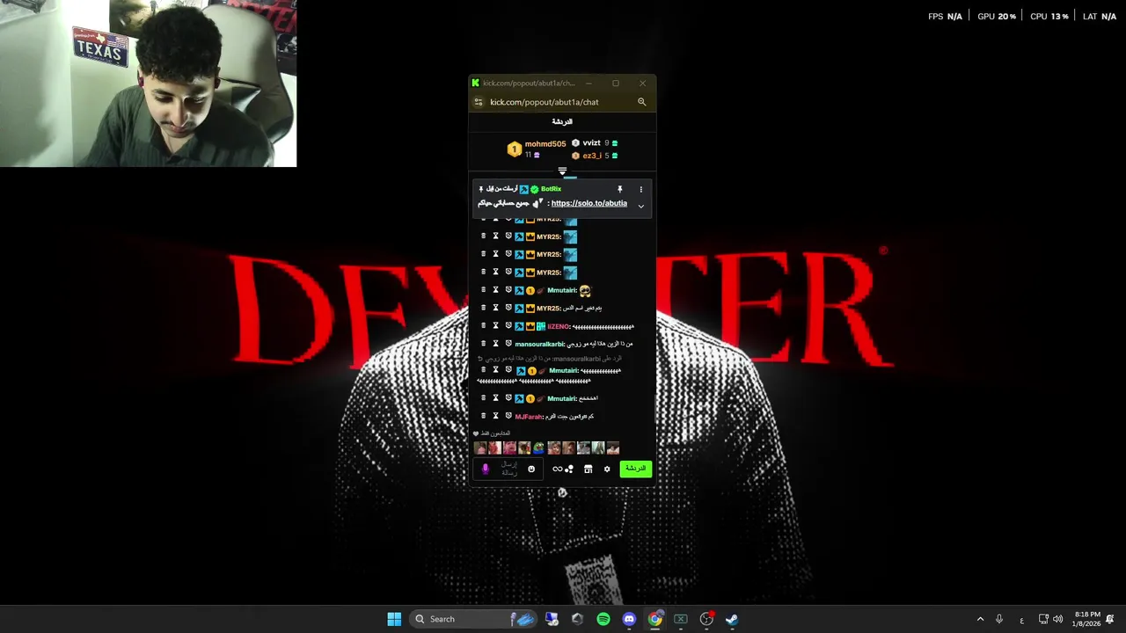Open the three-dot menu on pinned message

tap(640, 189)
